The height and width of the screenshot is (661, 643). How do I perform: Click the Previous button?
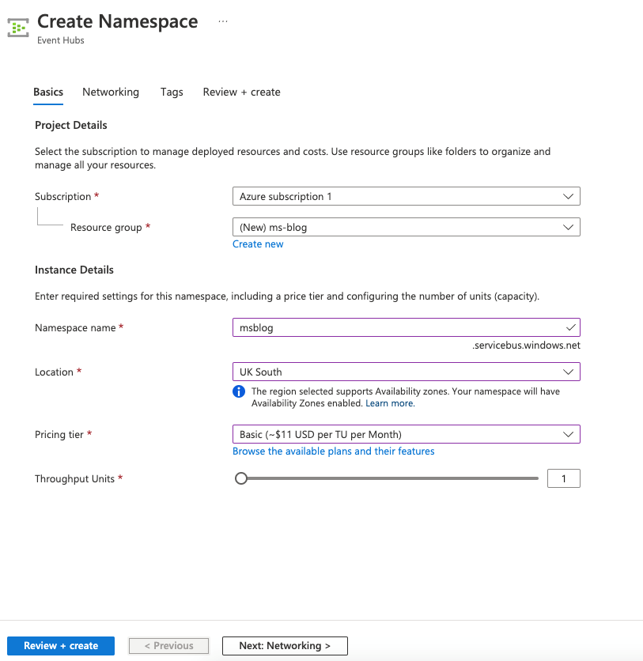168,646
